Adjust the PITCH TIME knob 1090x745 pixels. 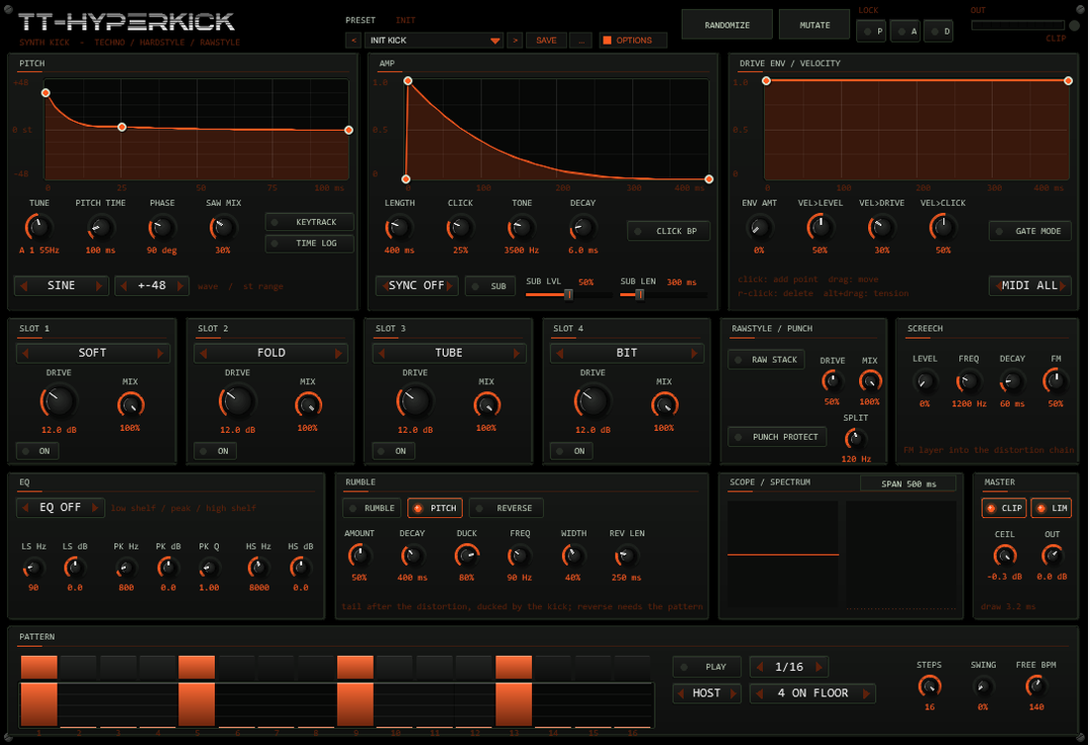[x=101, y=227]
